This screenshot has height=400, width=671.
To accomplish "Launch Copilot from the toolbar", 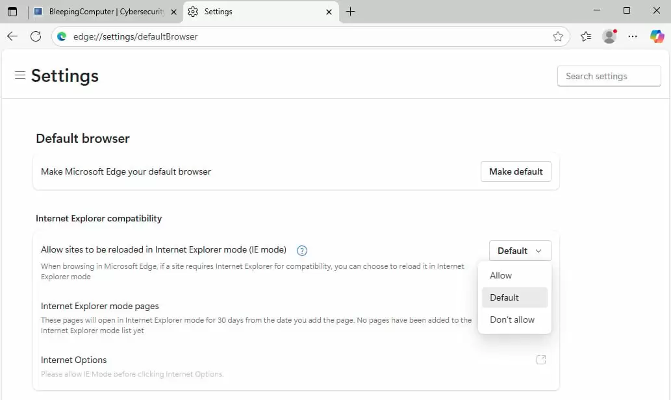I will click(x=657, y=36).
